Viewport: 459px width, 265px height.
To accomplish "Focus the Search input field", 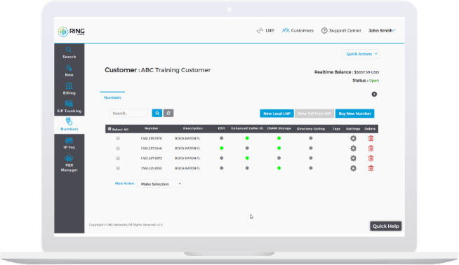I will [x=129, y=113].
